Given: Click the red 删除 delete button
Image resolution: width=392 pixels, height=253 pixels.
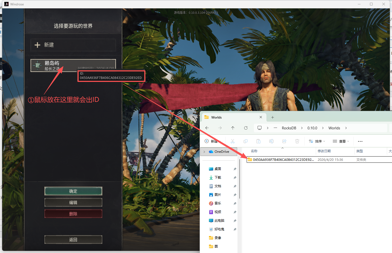Looking at the screenshot, I should pyautogui.click(x=73, y=214).
